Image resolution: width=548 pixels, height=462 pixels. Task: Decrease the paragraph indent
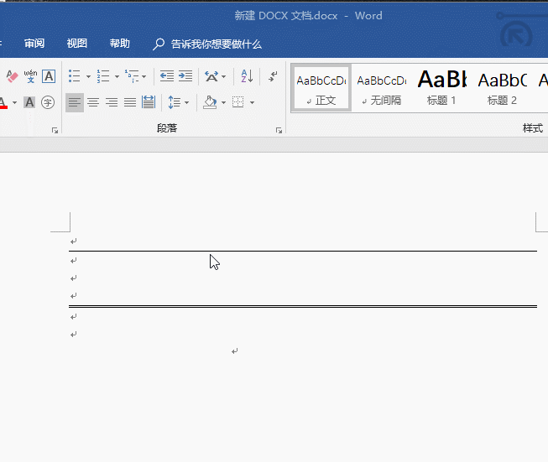tap(167, 76)
